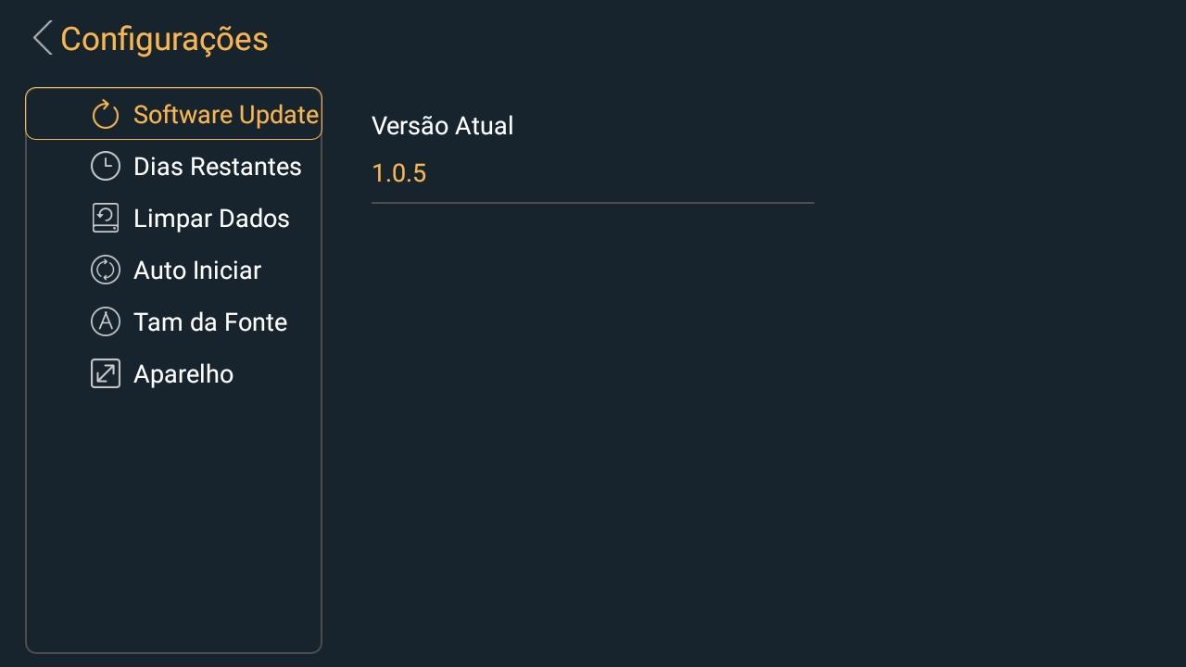This screenshot has width=1186, height=667.
Task: Click the divider line under the version number
Action: click(592, 202)
